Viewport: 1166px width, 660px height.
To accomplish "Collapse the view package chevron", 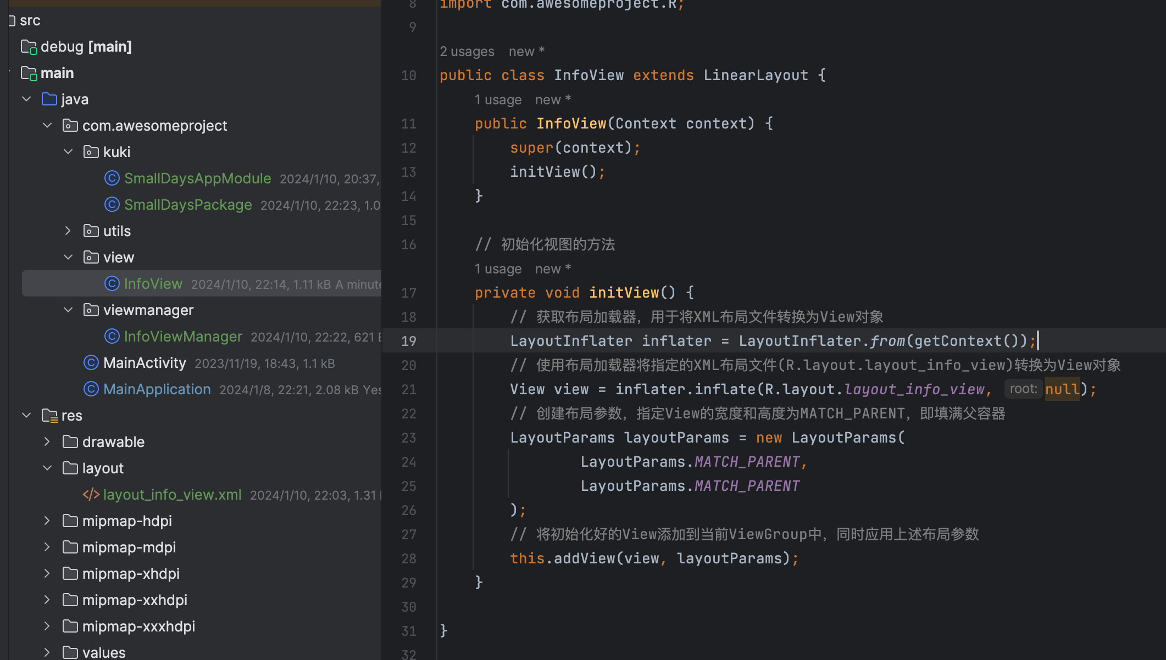I will click(x=68, y=258).
